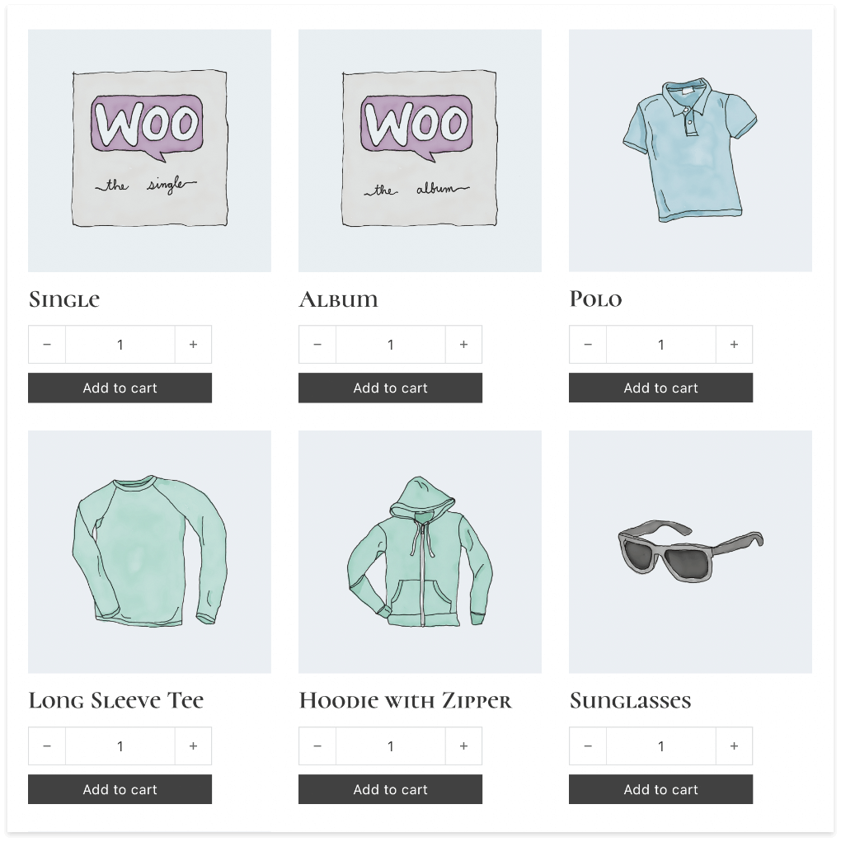This screenshot has height=842, width=841.
Task: Open the green hoodie product image
Action: [x=420, y=552]
